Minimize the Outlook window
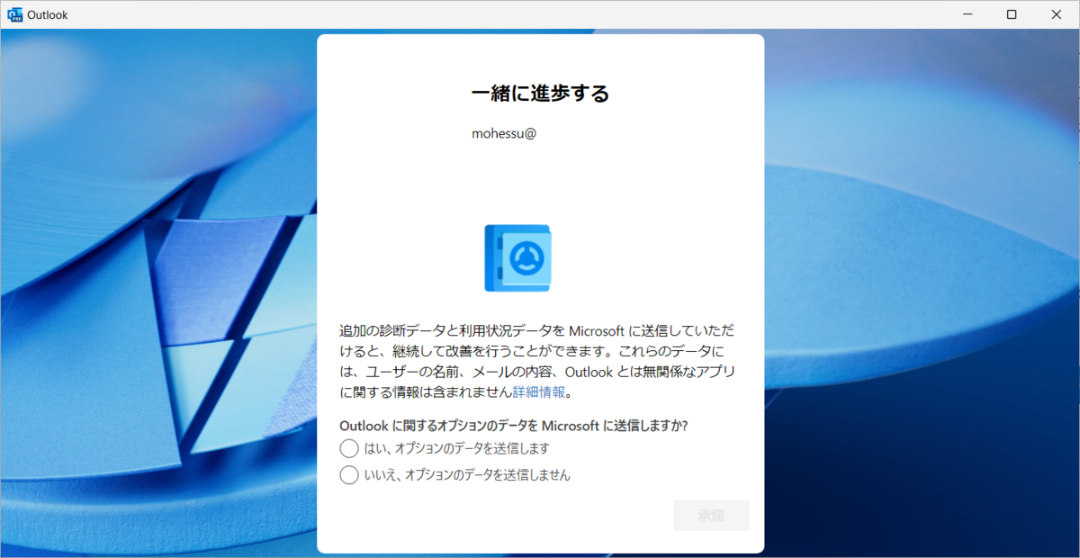 (968, 14)
